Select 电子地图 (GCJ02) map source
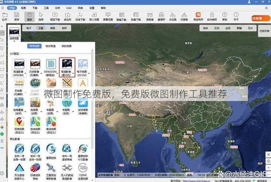The width and height of the screenshot is (271, 182). pyautogui.click(x=83, y=68)
